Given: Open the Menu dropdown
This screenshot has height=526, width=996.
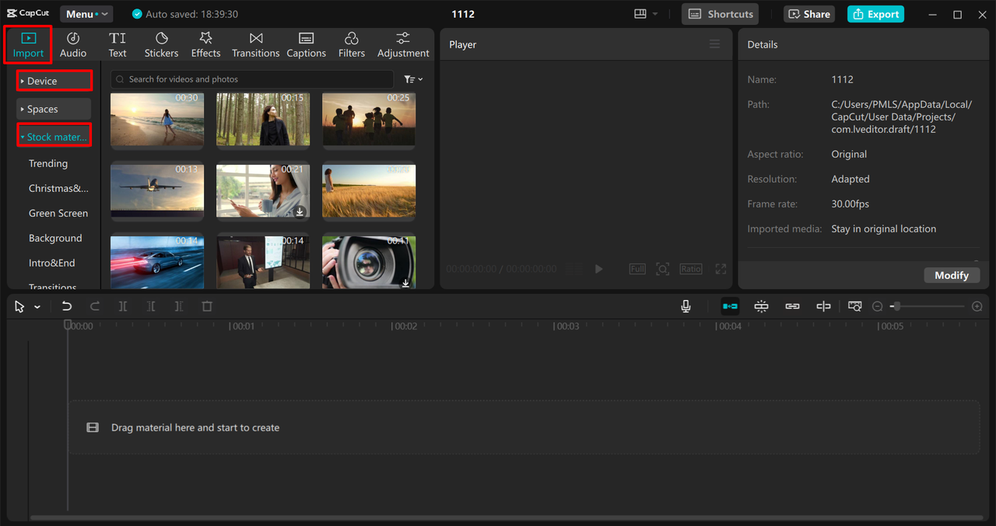Looking at the screenshot, I should point(86,14).
